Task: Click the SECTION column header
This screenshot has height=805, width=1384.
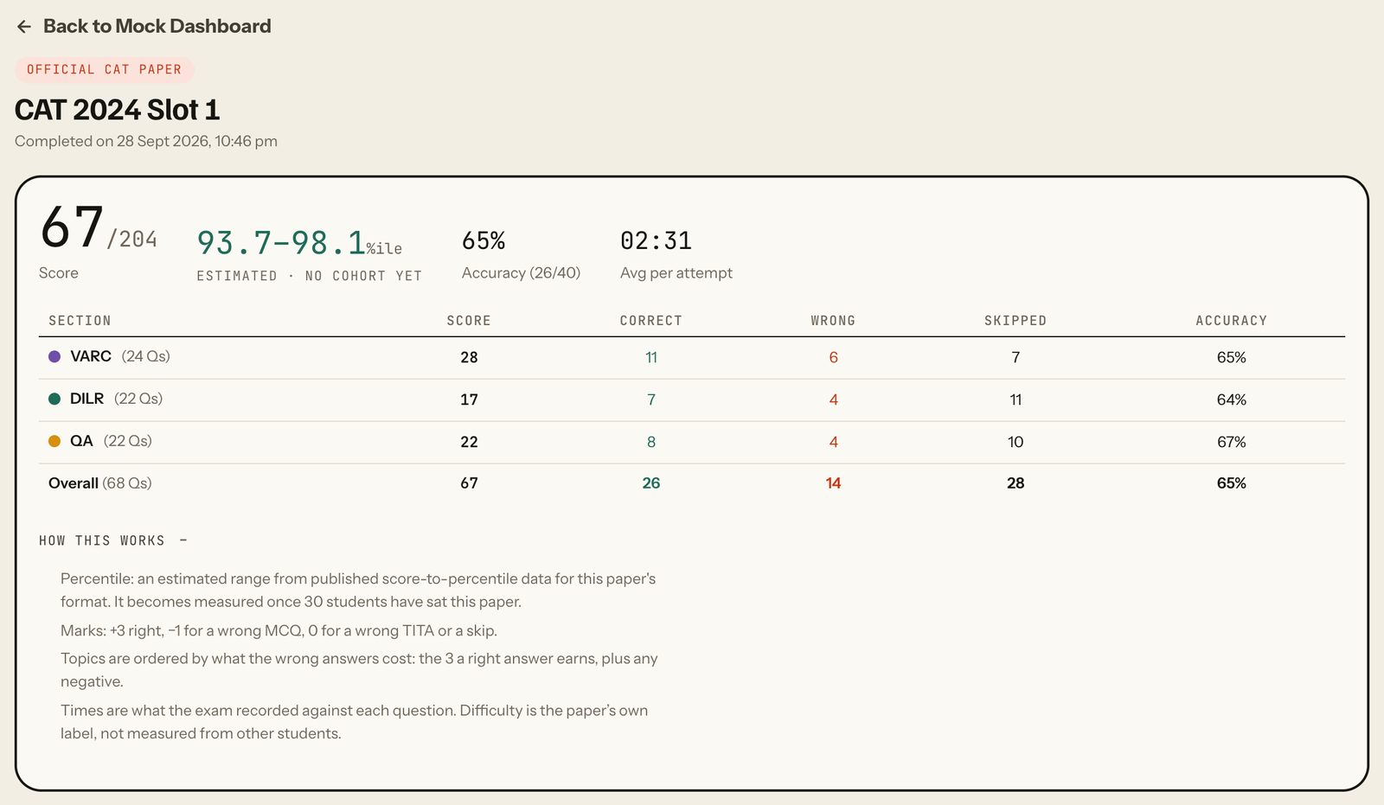Action: coord(80,321)
